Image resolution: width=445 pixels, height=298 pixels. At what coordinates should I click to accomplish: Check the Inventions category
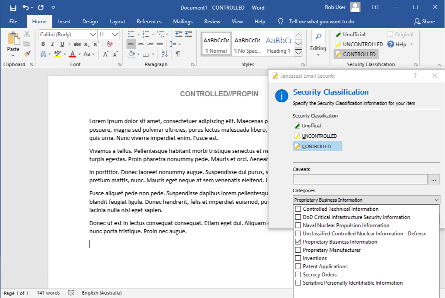point(298,258)
